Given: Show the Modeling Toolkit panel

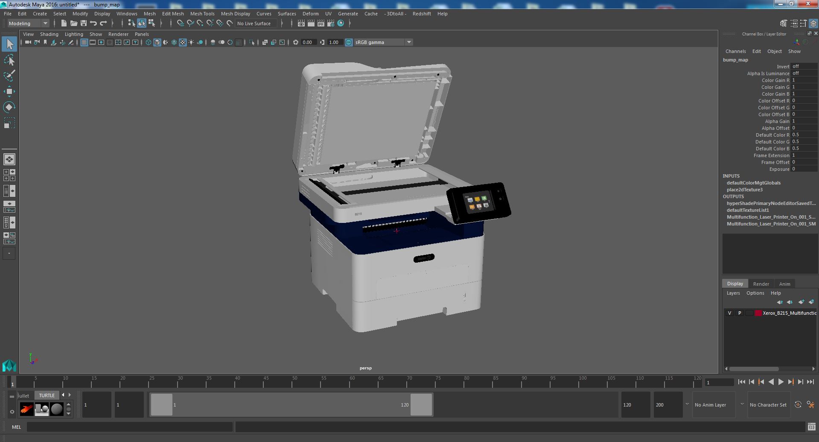Looking at the screenshot, I should click(x=784, y=23).
